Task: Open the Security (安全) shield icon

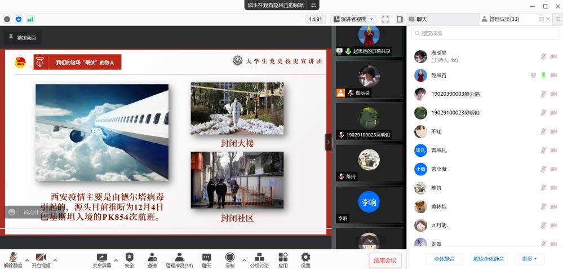Action: pyautogui.click(x=129, y=258)
